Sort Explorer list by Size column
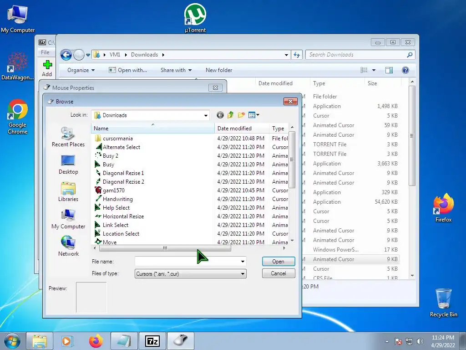 tap(383, 83)
